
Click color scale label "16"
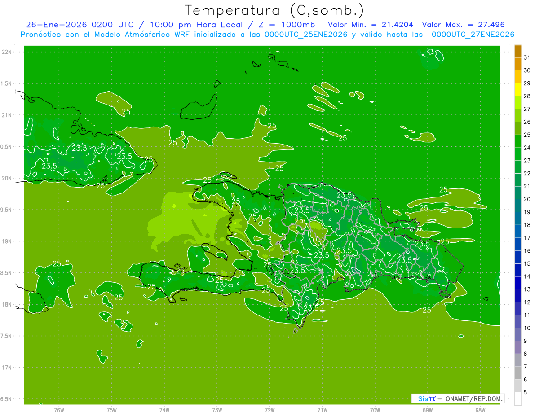(527, 251)
